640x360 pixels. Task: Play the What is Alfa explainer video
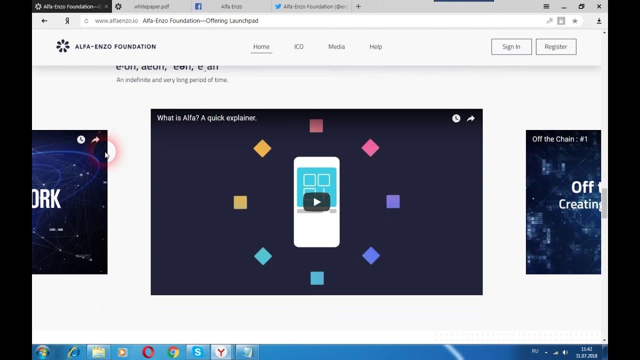(x=316, y=202)
